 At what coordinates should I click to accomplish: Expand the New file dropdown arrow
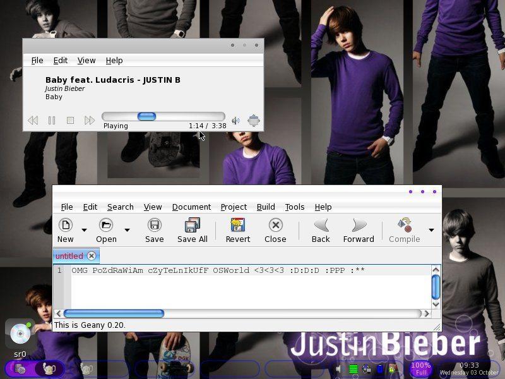[84, 230]
